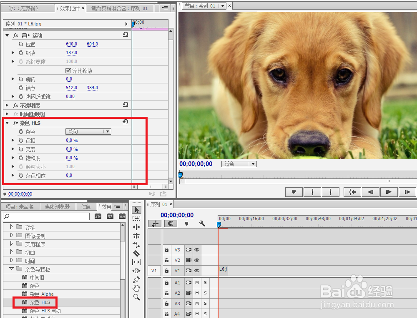Solo audio track A2
This screenshot has width=417, height=319.
[x=205, y=293]
